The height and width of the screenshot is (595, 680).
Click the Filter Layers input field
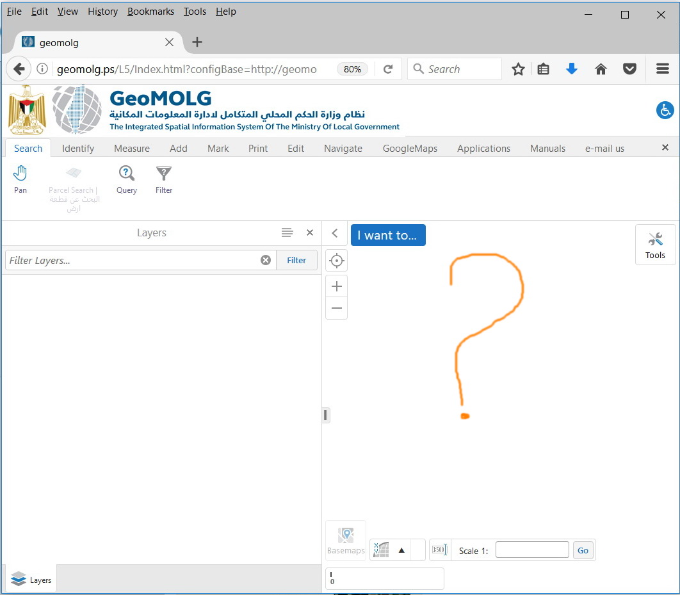[x=133, y=260]
